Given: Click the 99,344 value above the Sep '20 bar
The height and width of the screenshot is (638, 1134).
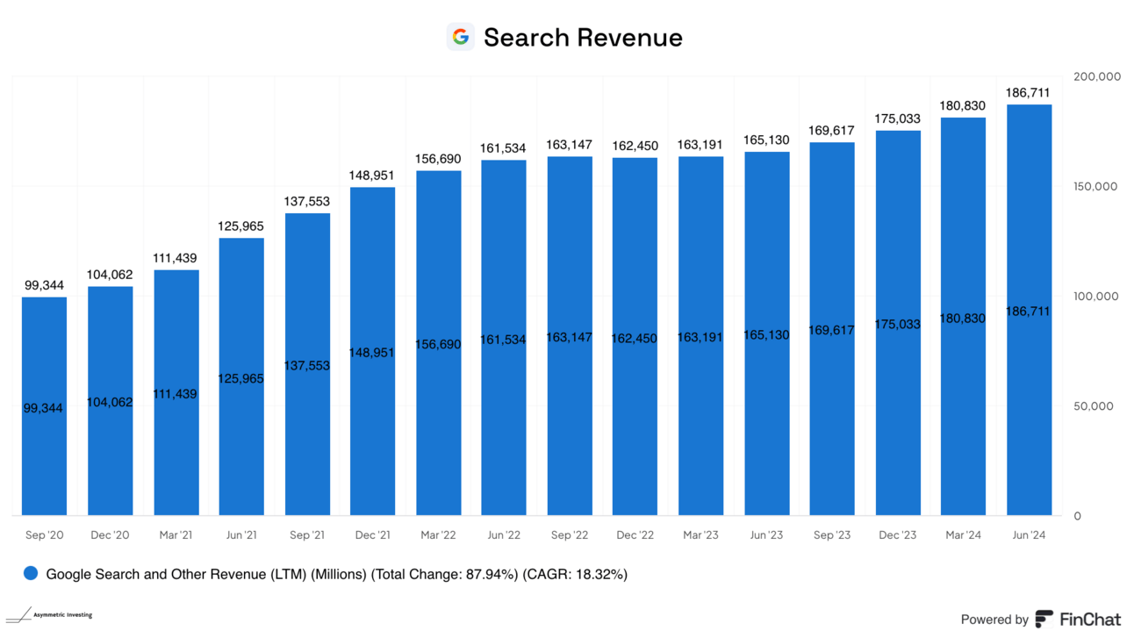Looking at the screenshot, I should [x=44, y=285].
